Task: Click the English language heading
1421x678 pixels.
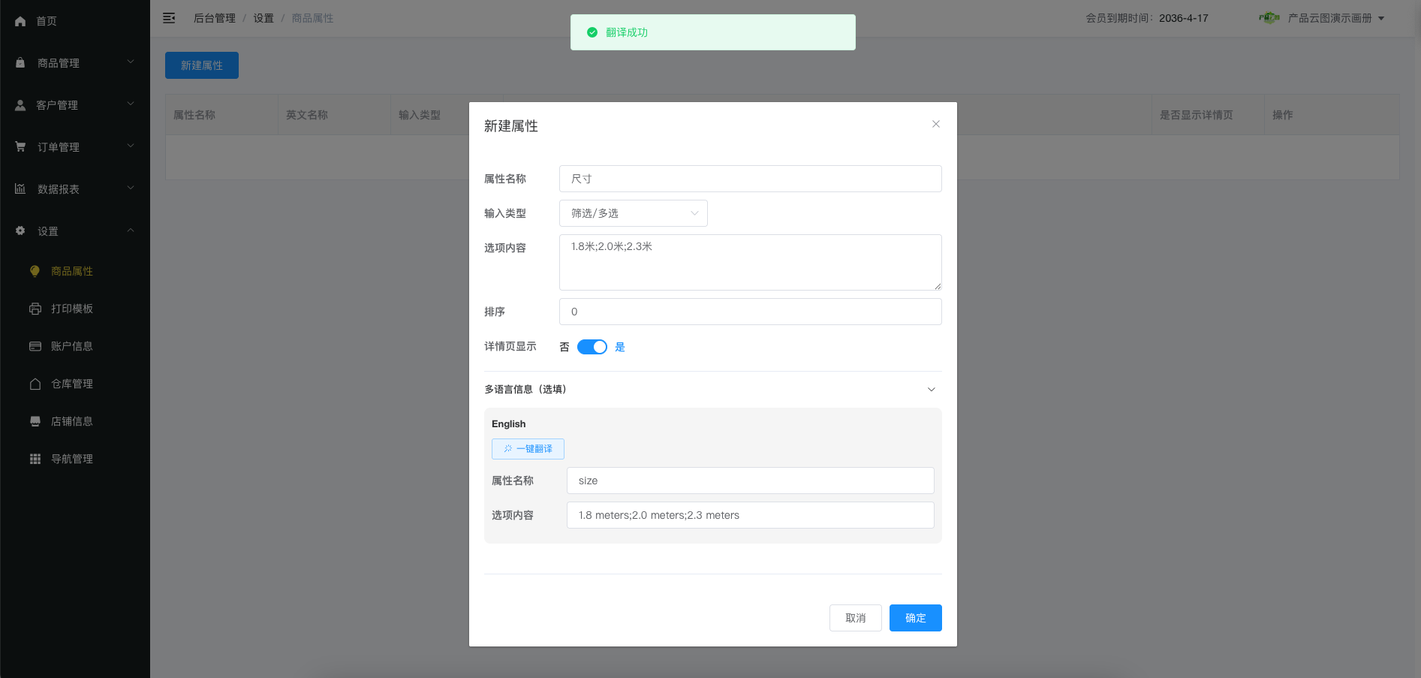Action: [509, 424]
